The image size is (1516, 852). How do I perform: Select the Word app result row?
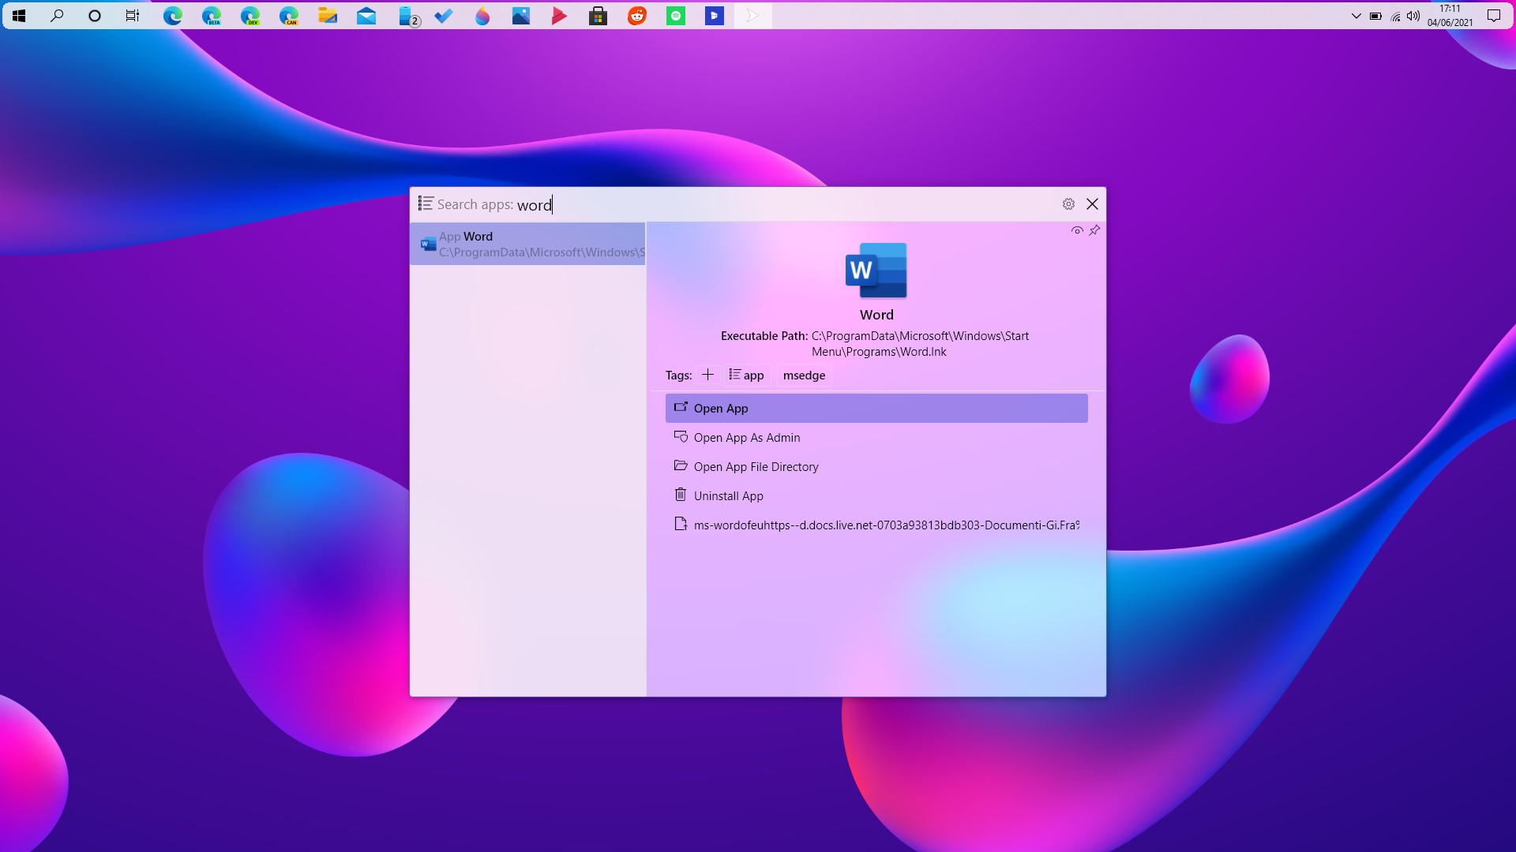[527, 244]
